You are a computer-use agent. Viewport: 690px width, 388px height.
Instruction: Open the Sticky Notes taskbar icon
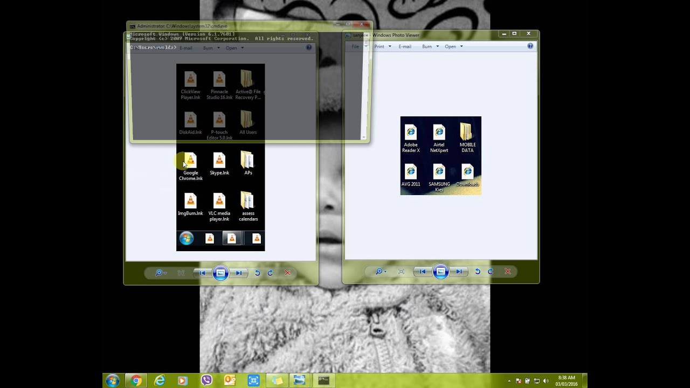click(277, 380)
